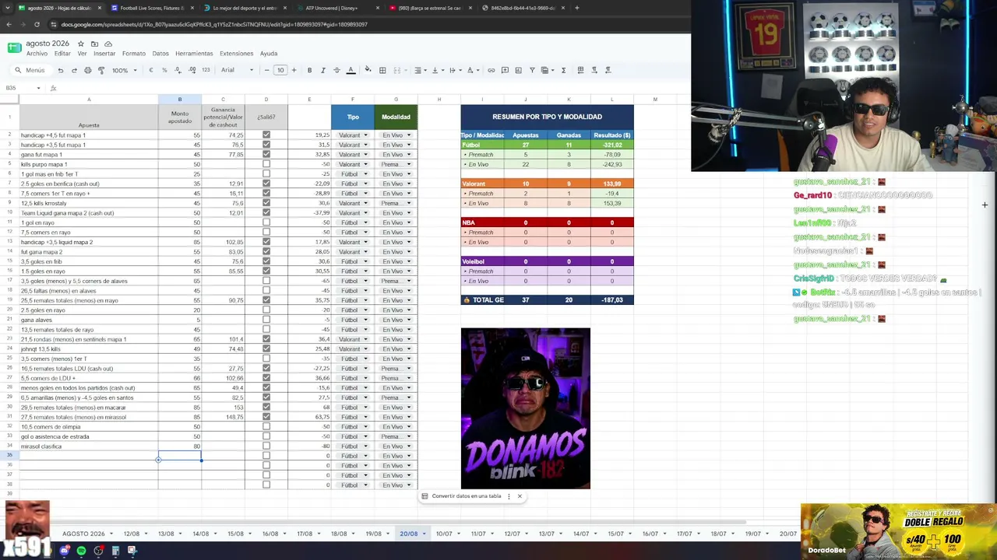Image resolution: width=997 pixels, height=560 pixels.
Task: Click the create filter icon
Action: tap(532, 70)
